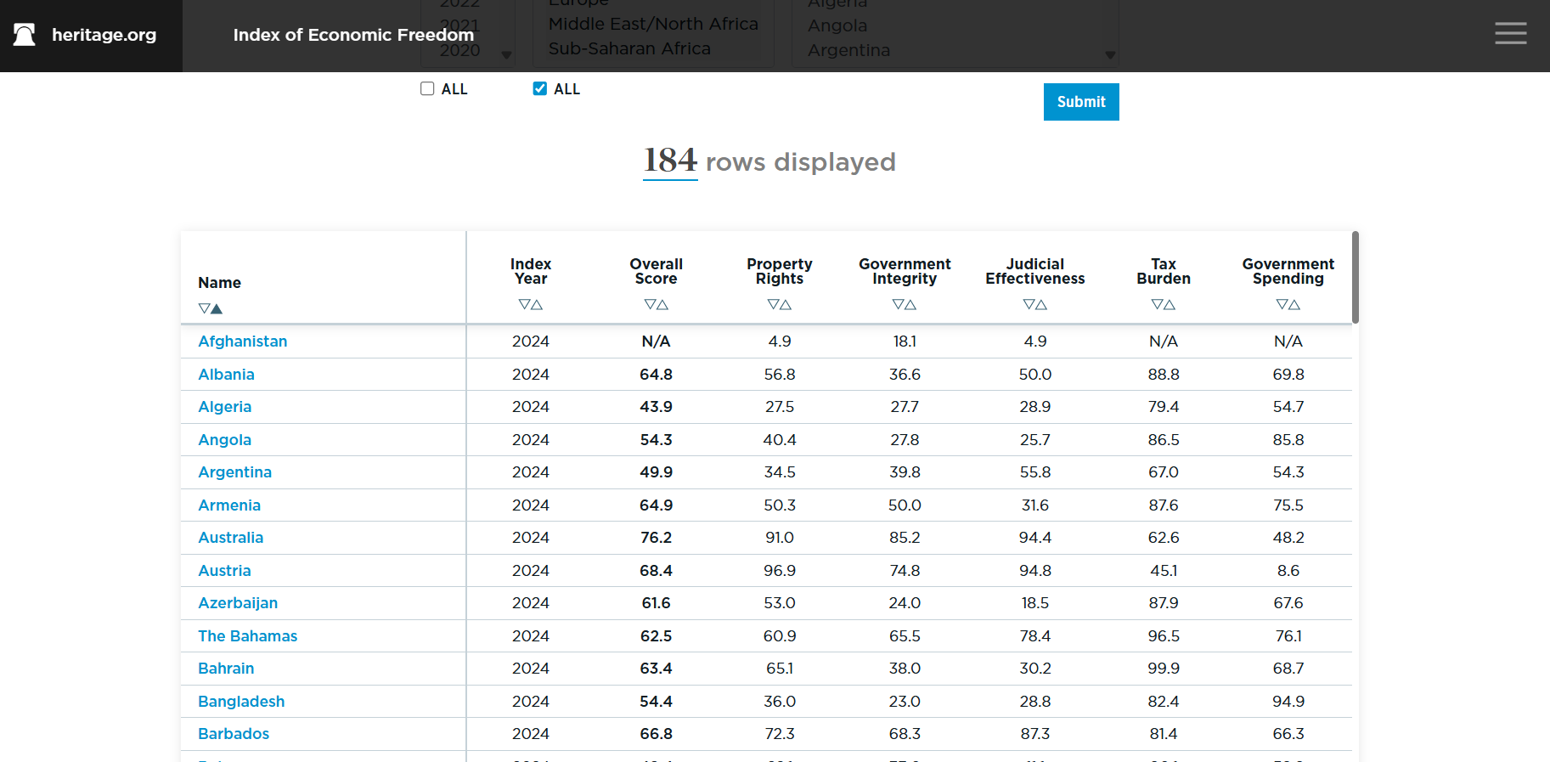Uncheck the ALL regions checkbox
This screenshot has height=762, width=1550.
click(x=539, y=88)
